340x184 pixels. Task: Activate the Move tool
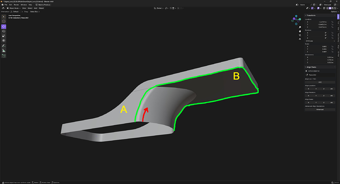(3, 26)
